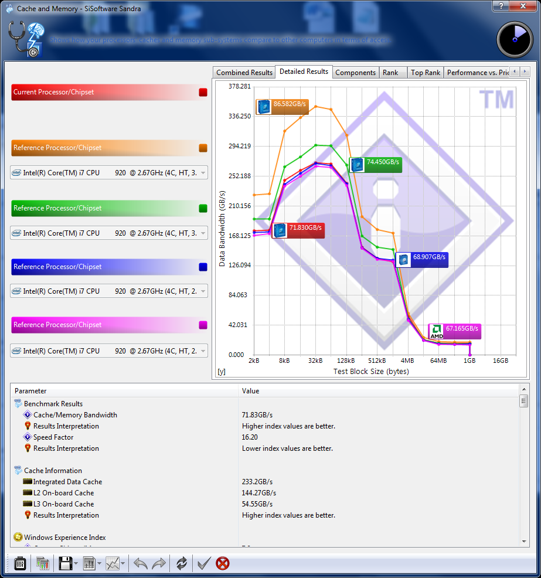Click the results list scroll down arrow
Viewport: 541px width, 578px height.
coord(524,542)
